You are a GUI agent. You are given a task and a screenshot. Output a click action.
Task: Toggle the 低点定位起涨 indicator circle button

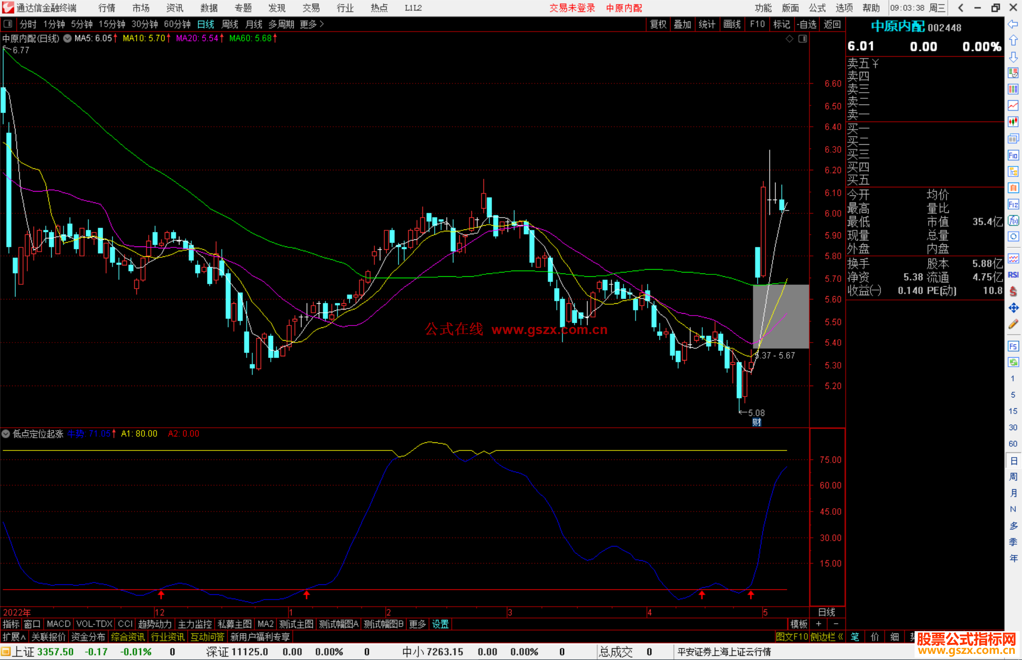pyautogui.click(x=6, y=433)
